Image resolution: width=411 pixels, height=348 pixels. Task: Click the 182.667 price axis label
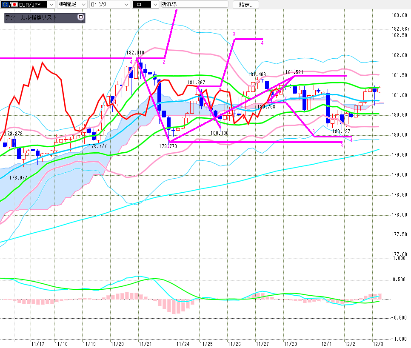[400, 29]
